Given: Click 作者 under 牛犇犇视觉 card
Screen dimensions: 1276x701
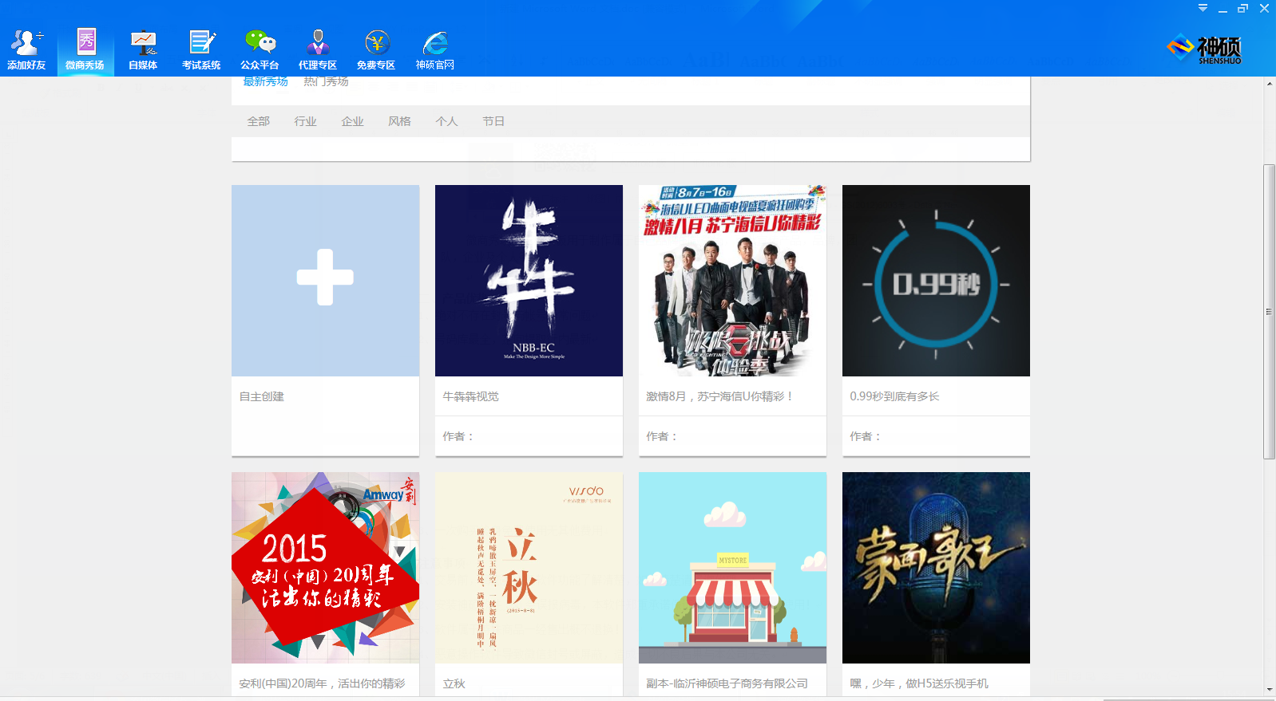Looking at the screenshot, I should pyautogui.click(x=459, y=436).
